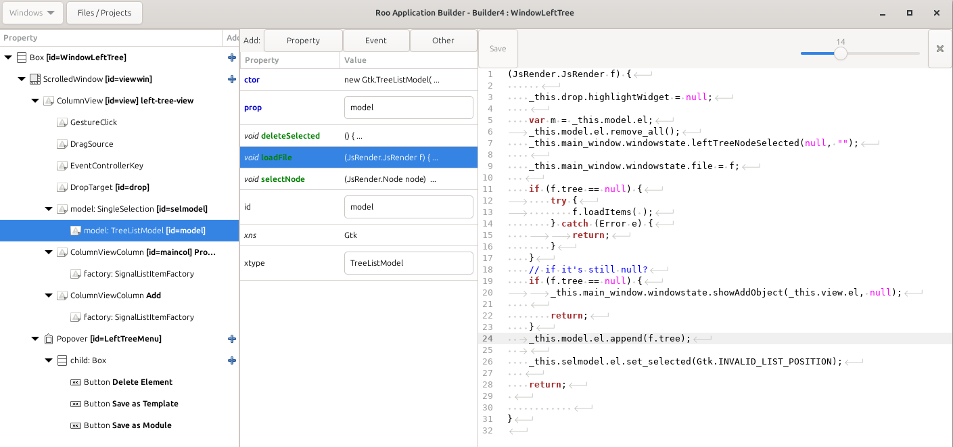
Task: Click the TreeListModel node icon
Action: coord(76,231)
